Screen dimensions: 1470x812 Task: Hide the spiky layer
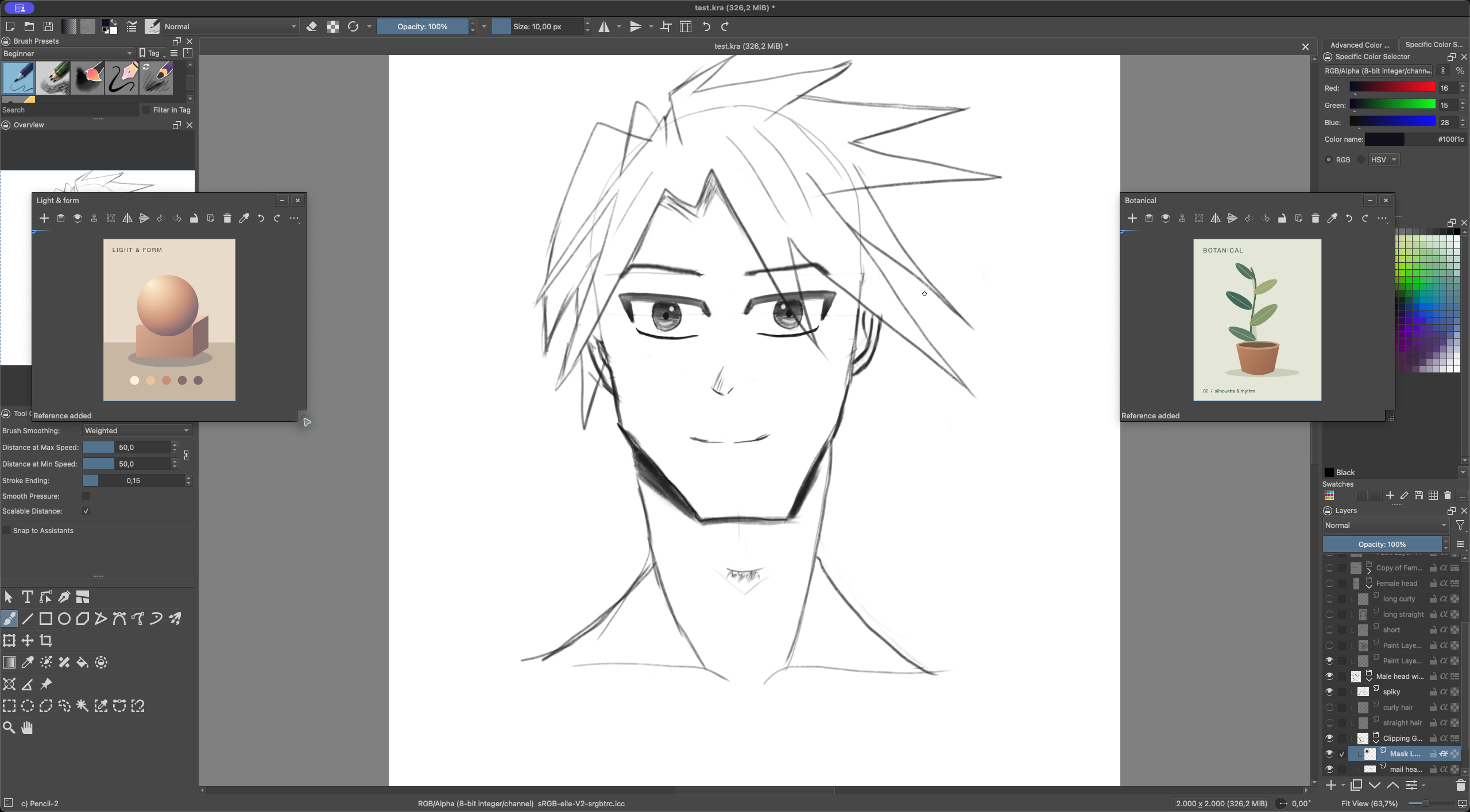[1329, 691]
